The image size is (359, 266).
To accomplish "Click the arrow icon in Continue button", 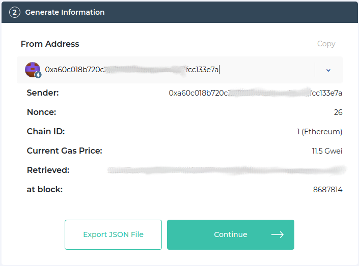I will tap(277, 234).
